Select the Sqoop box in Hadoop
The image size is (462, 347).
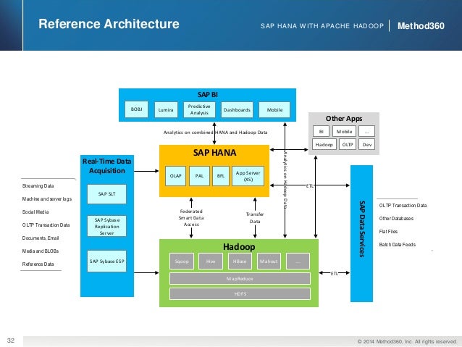[x=182, y=262]
